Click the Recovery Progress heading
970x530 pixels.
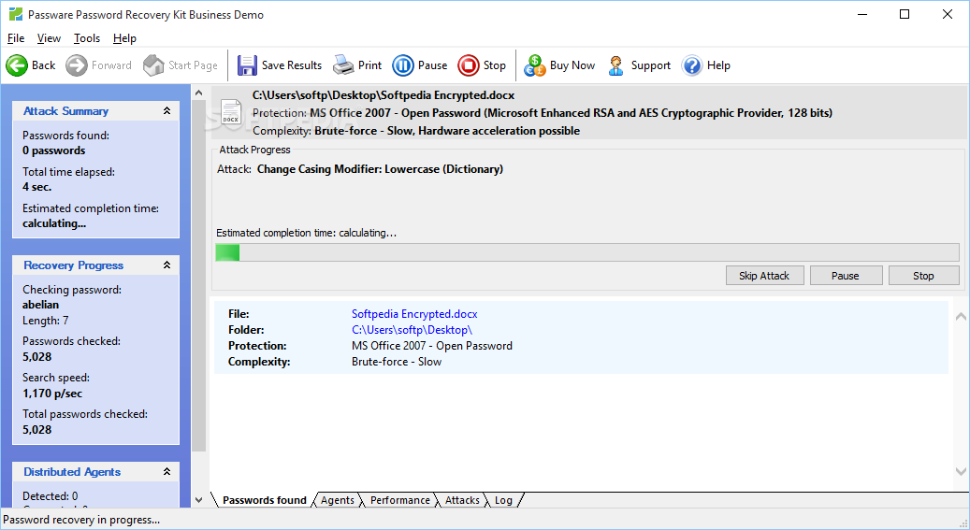tap(73, 265)
